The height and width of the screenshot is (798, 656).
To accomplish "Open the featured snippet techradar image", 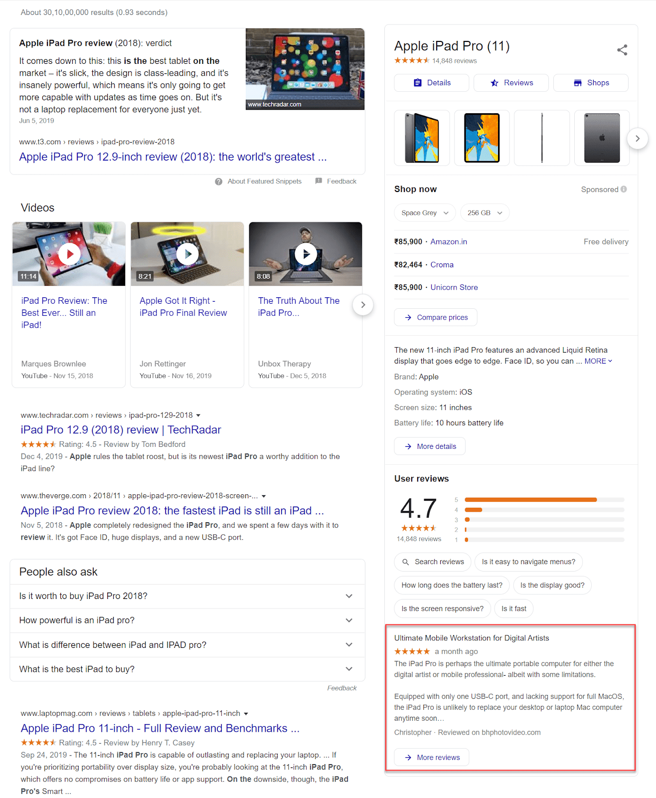I will pos(305,69).
